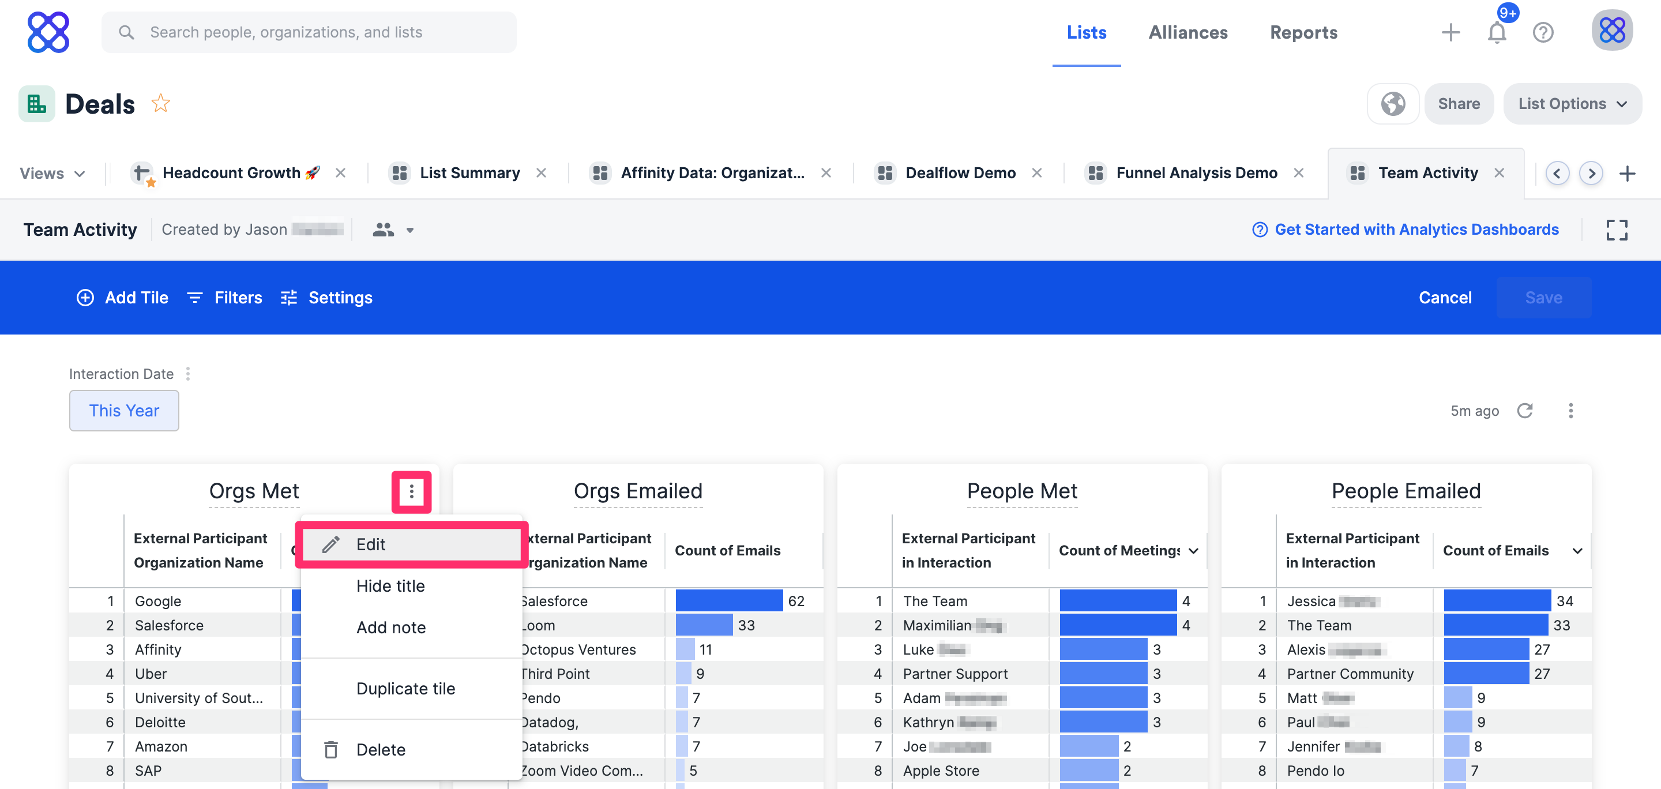Screen dimensions: 1661x789
Task: Open Orgs Met tile options menu
Action: pos(411,493)
